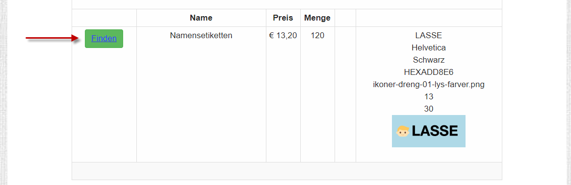Click the gray table footer row
Image resolution: width=571 pixels, height=185 pixels.
pyautogui.click(x=287, y=171)
